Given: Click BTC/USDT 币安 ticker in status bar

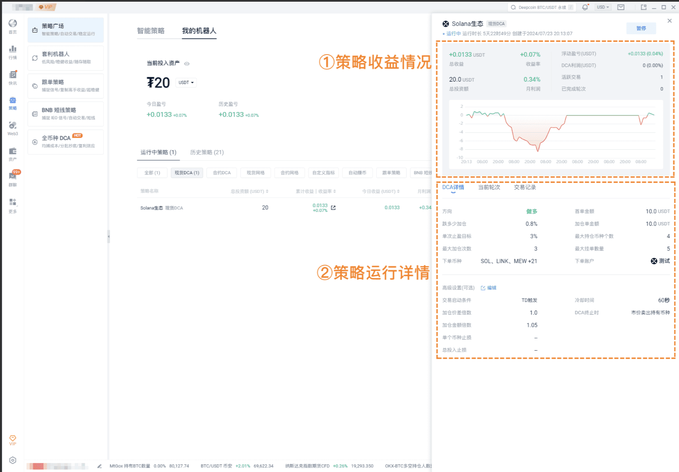Looking at the screenshot, I should tap(237, 466).
